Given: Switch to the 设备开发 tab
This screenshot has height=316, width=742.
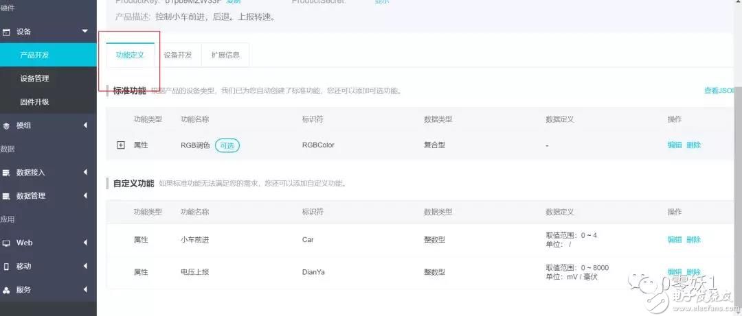Looking at the screenshot, I should pyautogui.click(x=178, y=55).
